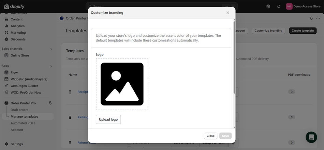Open Analytics from the sidebar
This screenshot has height=150, width=324.
click(x=17, y=26)
